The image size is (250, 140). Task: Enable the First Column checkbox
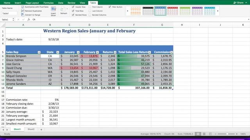90,7
